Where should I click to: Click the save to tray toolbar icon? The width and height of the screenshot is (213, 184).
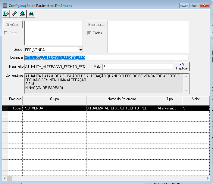point(22,14)
